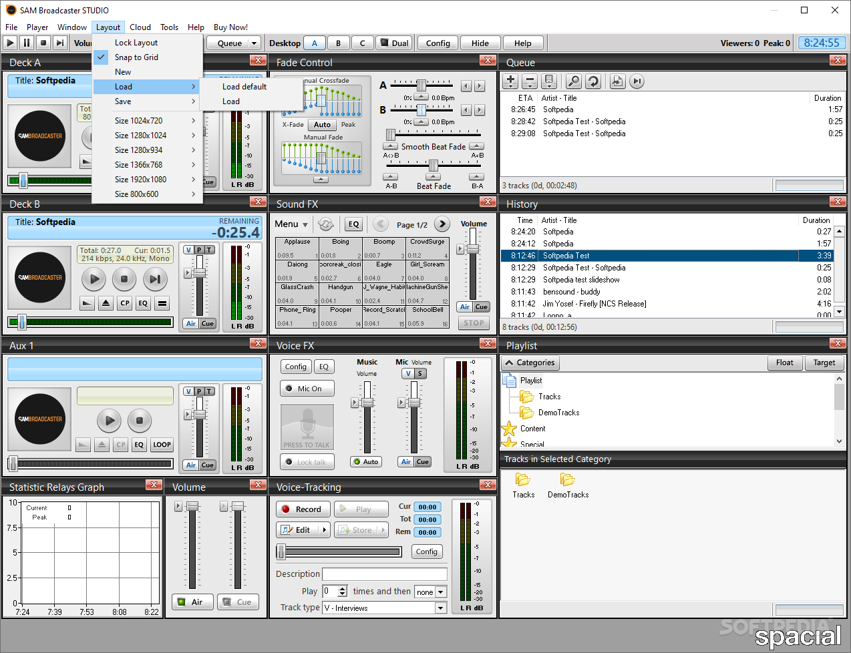851x653 pixels.
Task: Click the Sound FX Volume slider handle
Action: [x=473, y=249]
